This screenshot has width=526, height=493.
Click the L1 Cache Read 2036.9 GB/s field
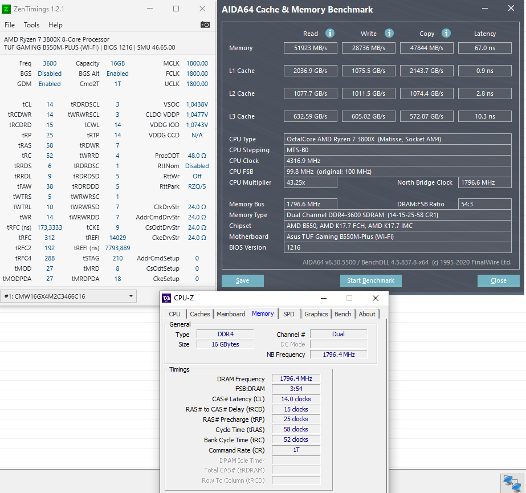pyautogui.click(x=310, y=71)
